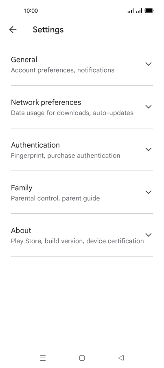Click "Account preferences, notifications" subtitle

point(63,70)
